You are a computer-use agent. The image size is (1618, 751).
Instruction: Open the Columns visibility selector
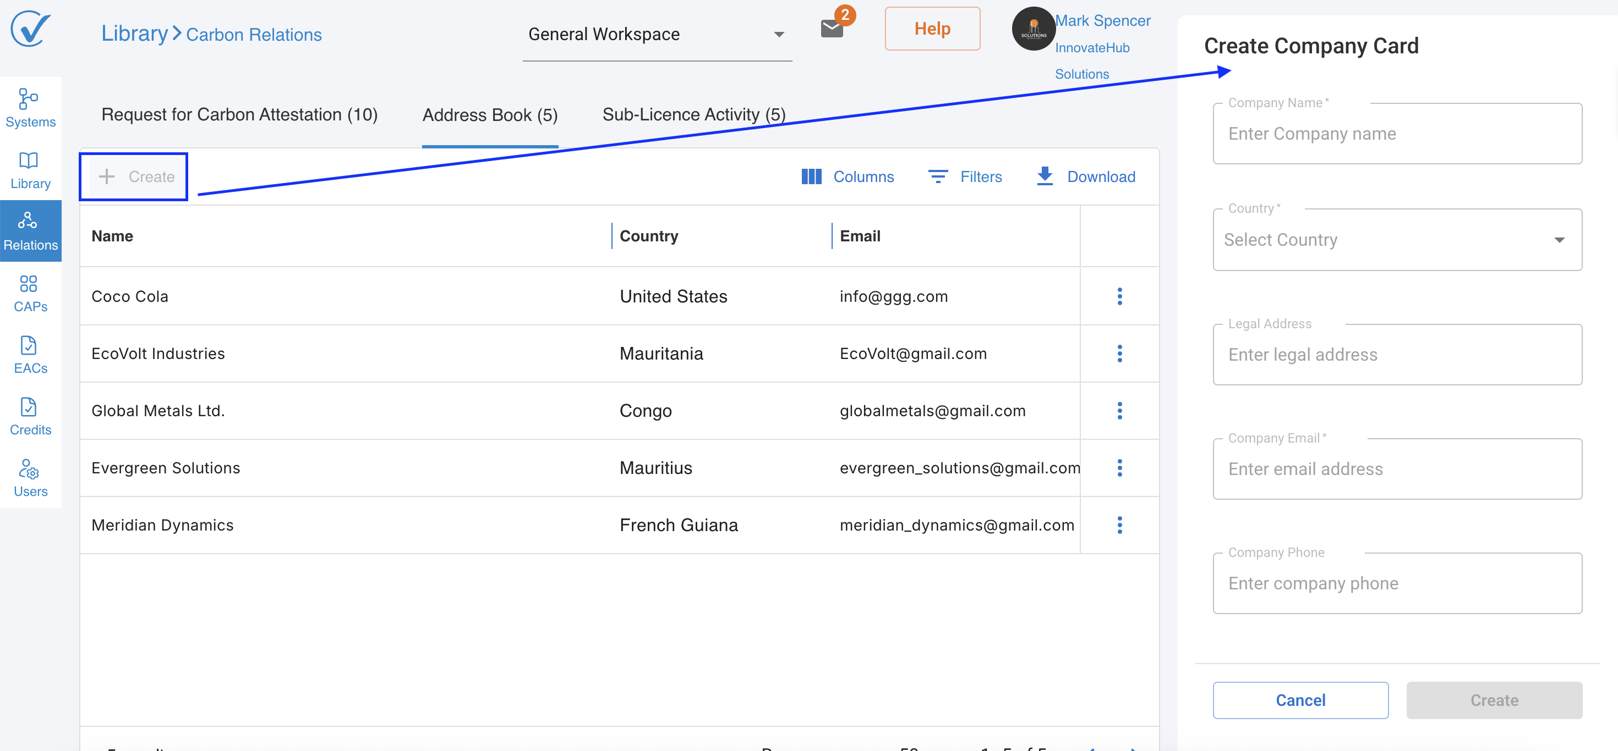coord(848,177)
